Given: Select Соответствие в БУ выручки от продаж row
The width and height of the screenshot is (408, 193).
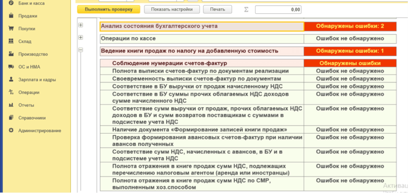Looking at the screenshot, I should 202,86.
